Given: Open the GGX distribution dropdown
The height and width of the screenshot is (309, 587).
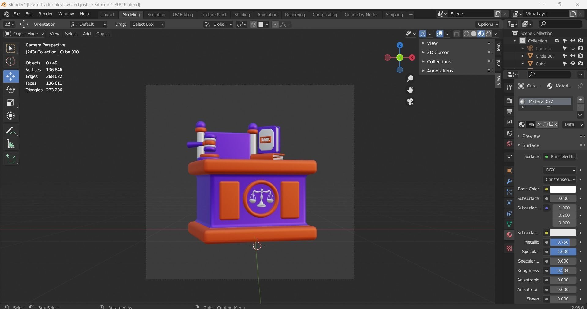Looking at the screenshot, I should pyautogui.click(x=560, y=170).
